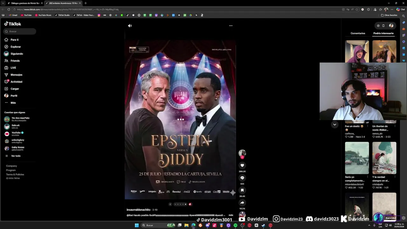Go to the next post with down chevron

point(335,125)
